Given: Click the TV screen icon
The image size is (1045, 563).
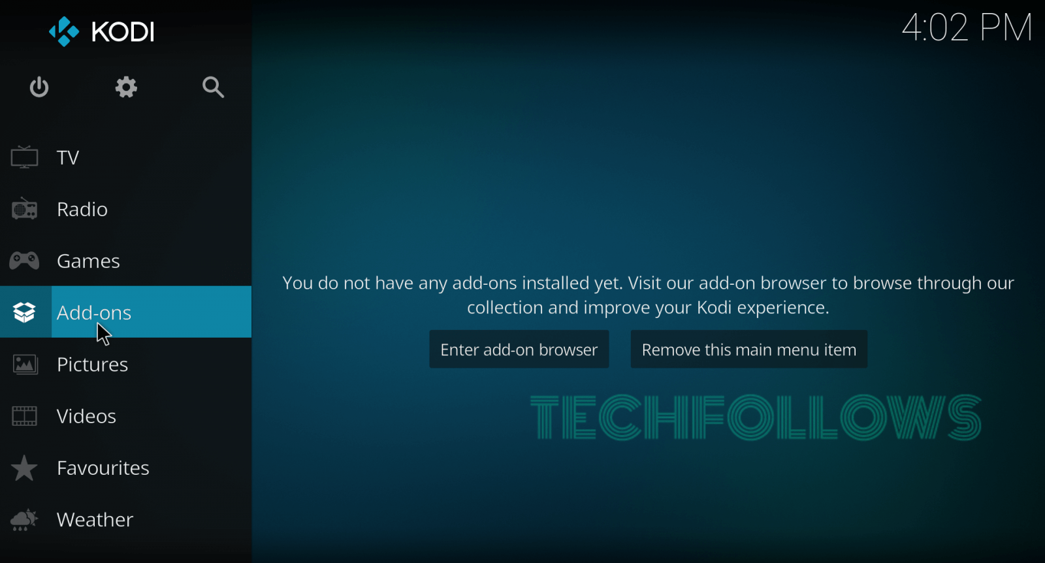Looking at the screenshot, I should 24,157.
